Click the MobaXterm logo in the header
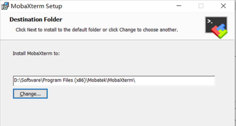Viewport: 236px width, 126px height. click(216, 27)
